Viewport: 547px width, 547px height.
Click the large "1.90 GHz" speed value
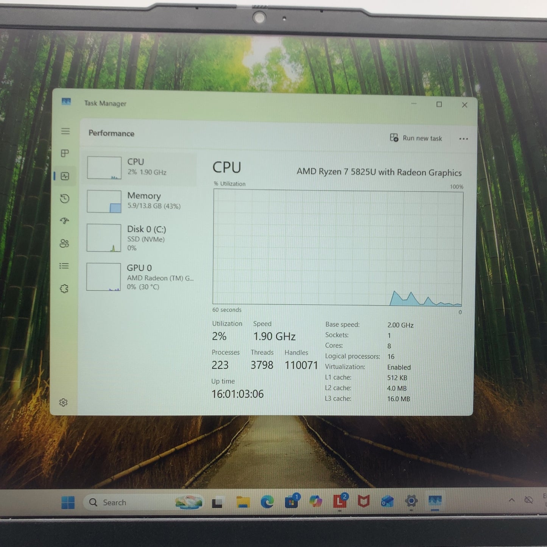(274, 336)
